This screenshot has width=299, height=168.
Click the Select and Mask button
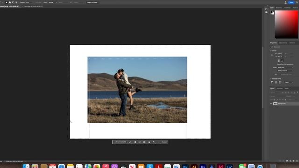coord(93,2)
